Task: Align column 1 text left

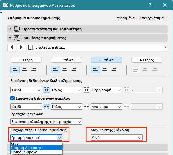Action: 15,70
